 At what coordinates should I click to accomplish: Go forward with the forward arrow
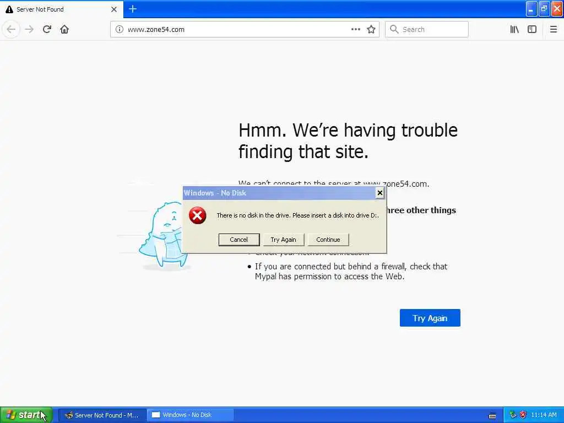click(29, 29)
